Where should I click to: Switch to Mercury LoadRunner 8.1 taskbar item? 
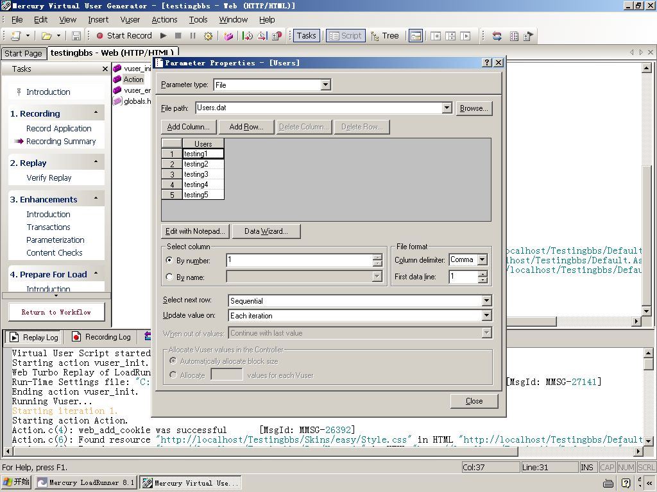pos(86,482)
